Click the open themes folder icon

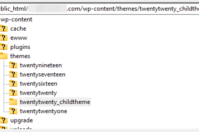(4, 56)
